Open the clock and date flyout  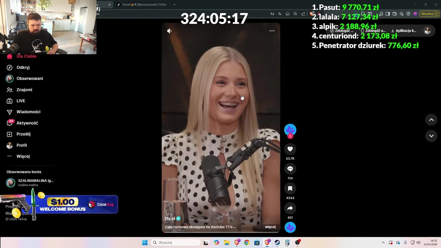click(430, 242)
